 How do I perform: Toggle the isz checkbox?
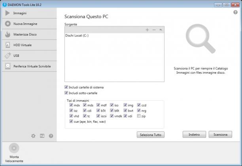click(71, 110)
